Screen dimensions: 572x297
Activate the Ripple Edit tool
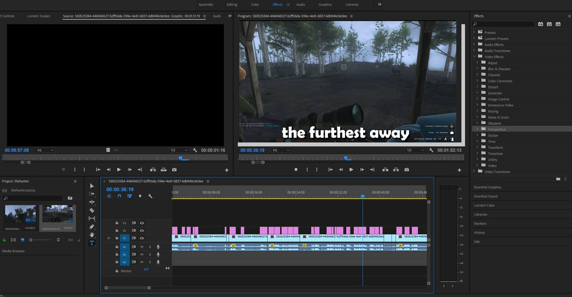tap(92, 202)
